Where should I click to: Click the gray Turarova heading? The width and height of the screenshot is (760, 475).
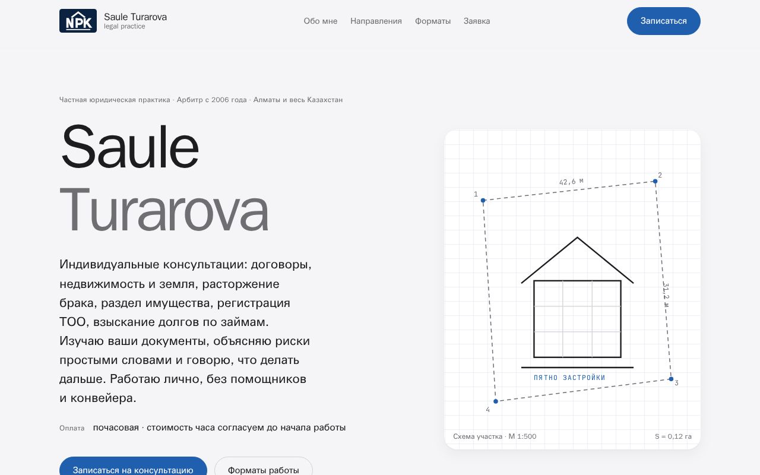164,210
